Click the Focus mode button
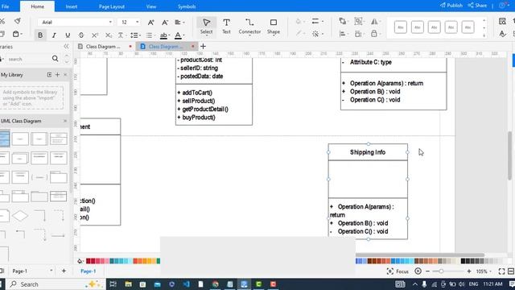Screen dimensions: 515x290 coord(398,271)
